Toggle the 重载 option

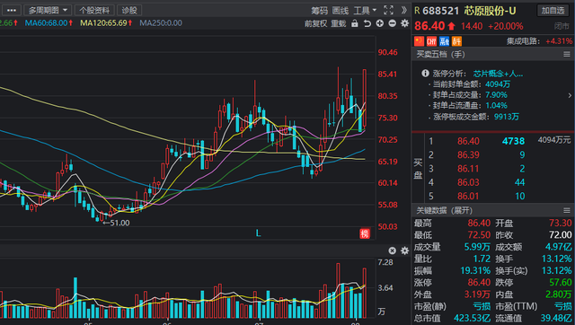(x=339, y=24)
